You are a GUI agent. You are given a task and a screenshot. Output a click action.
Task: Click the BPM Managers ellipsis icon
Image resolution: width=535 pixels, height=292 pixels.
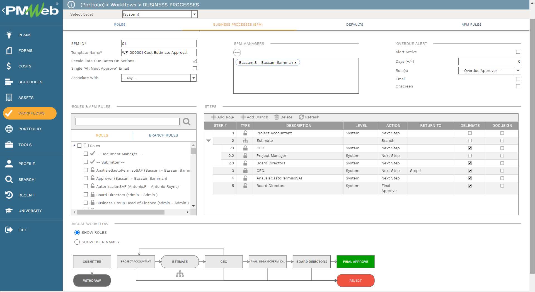[x=237, y=52]
